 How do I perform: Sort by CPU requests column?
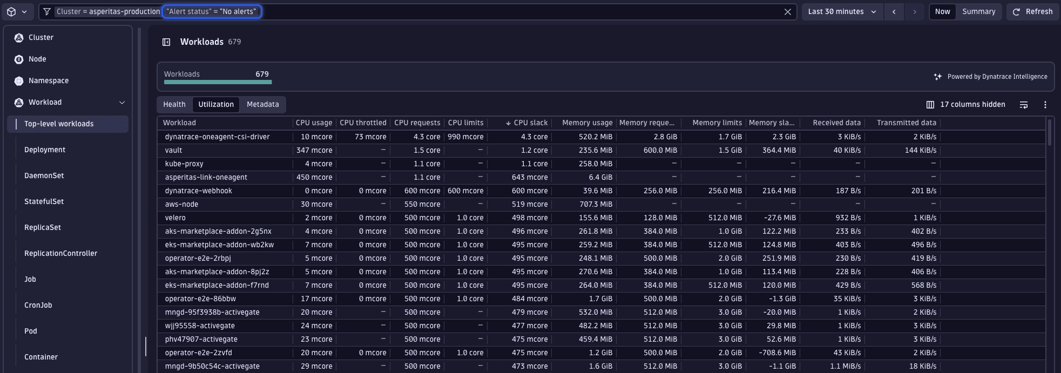(417, 123)
